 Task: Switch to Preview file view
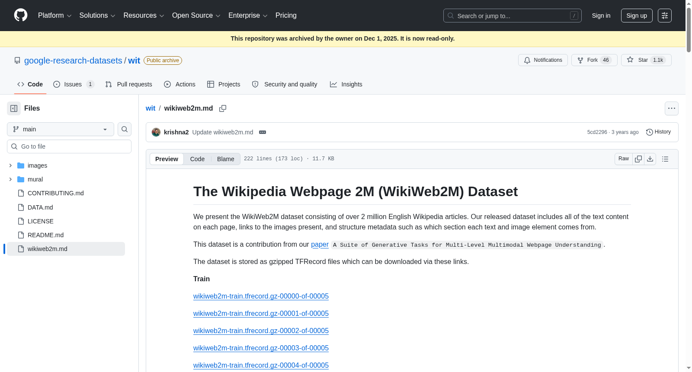coord(167,159)
